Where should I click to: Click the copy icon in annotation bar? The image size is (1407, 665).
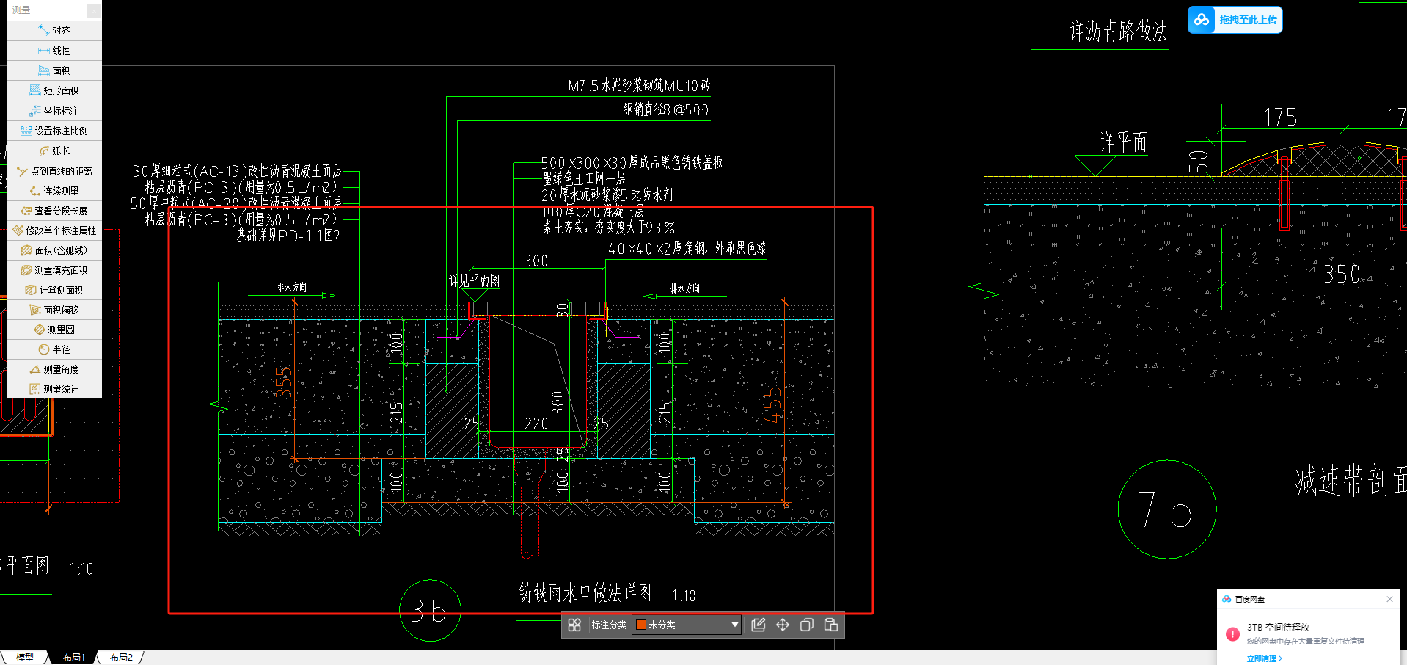coord(807,625)
